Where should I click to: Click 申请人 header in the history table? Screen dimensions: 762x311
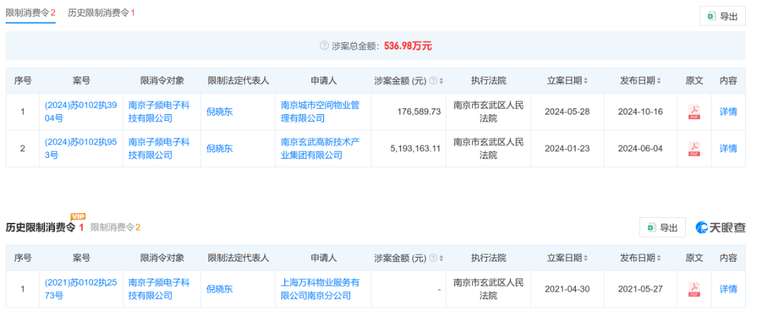pyautogui.click(x=324, y=258)
